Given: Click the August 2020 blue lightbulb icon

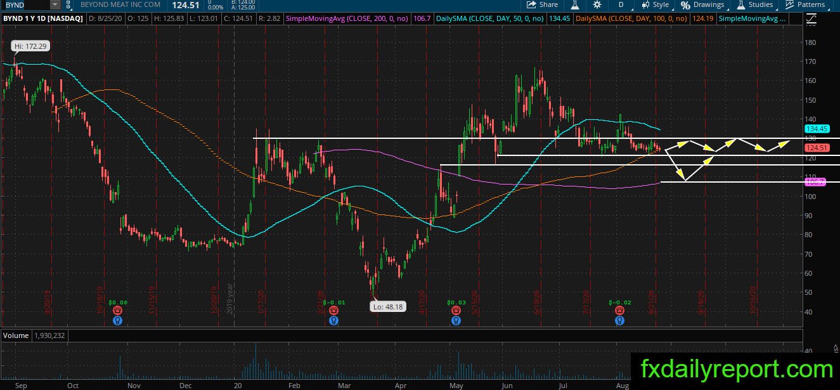Looking at the screenshot, I should click(619, 321).
